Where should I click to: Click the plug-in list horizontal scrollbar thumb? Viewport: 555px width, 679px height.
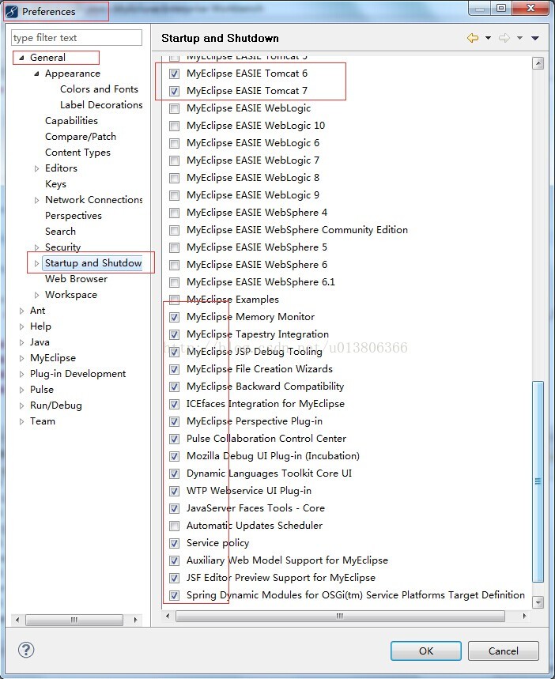pyautogui.click(x=340, y=616)
